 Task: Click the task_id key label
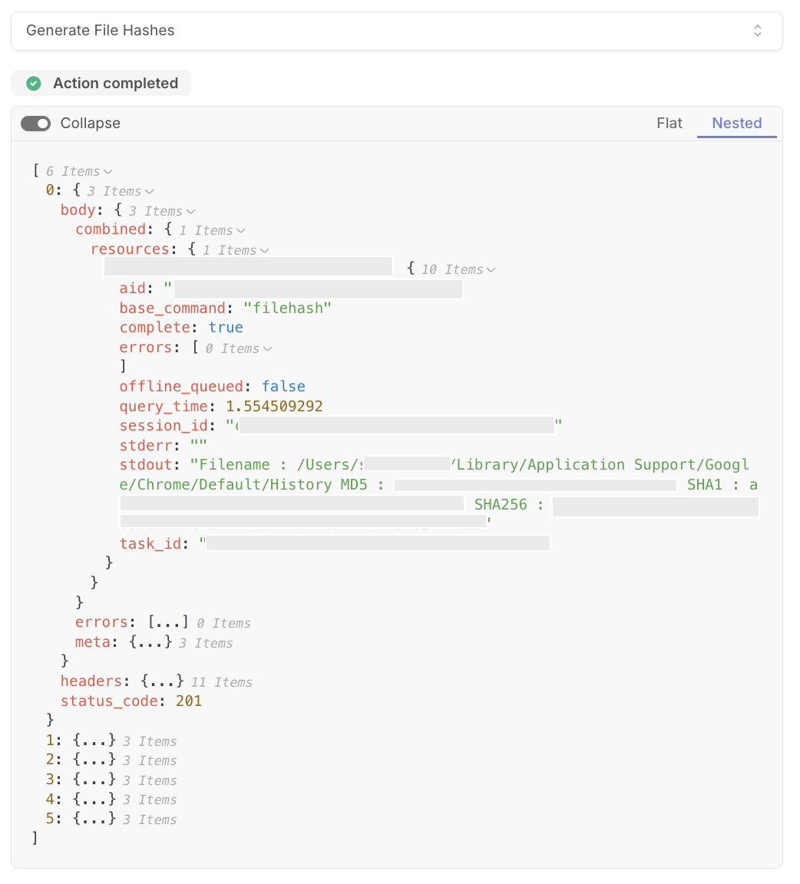(150, 543)
